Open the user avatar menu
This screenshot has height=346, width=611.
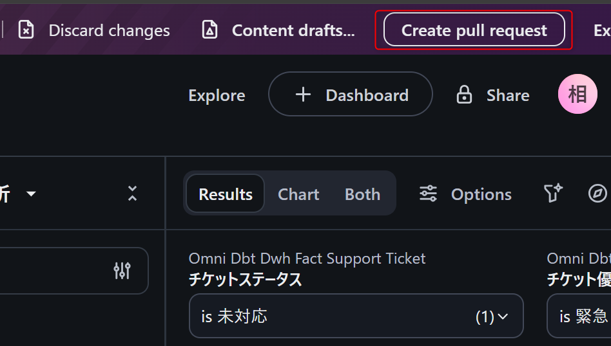(577, 95)
